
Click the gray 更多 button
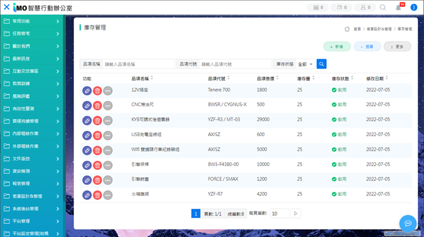397,46
